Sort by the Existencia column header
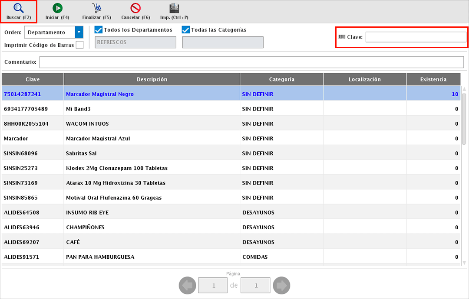The width and height of the screenshot is (469, 299). pos(433,79)
